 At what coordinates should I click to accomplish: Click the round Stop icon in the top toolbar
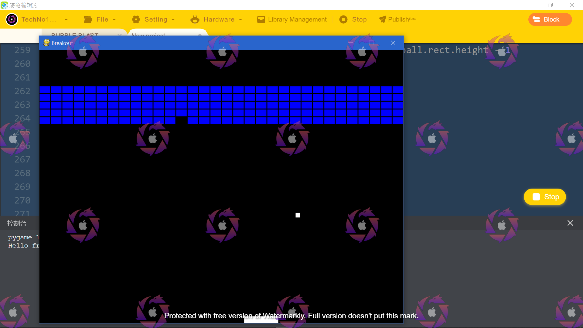(343, 19)
